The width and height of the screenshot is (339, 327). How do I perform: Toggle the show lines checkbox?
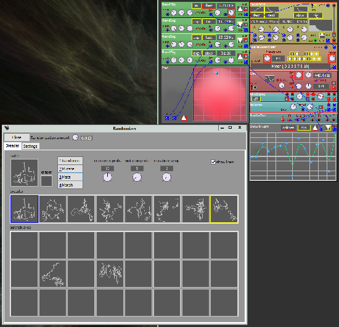click(213, 162)
